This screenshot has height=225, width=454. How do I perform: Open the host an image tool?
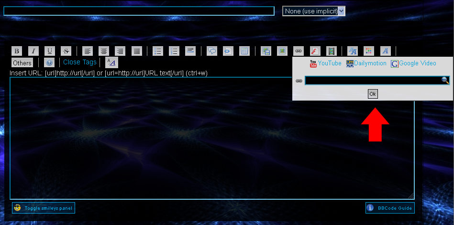[266, 51]
